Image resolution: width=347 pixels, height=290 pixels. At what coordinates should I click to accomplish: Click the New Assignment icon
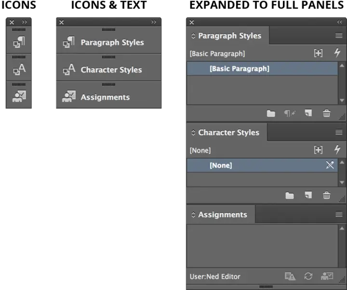coord(327,276)
